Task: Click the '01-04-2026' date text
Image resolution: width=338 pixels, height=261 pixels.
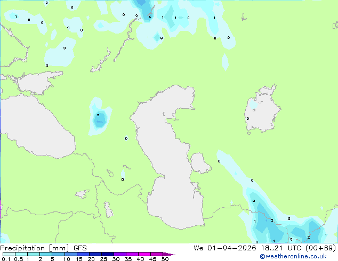Action: click(x=231, y=248)
